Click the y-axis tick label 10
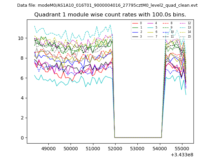This screenshot has height=161, width=215. [x=21, y=38]
